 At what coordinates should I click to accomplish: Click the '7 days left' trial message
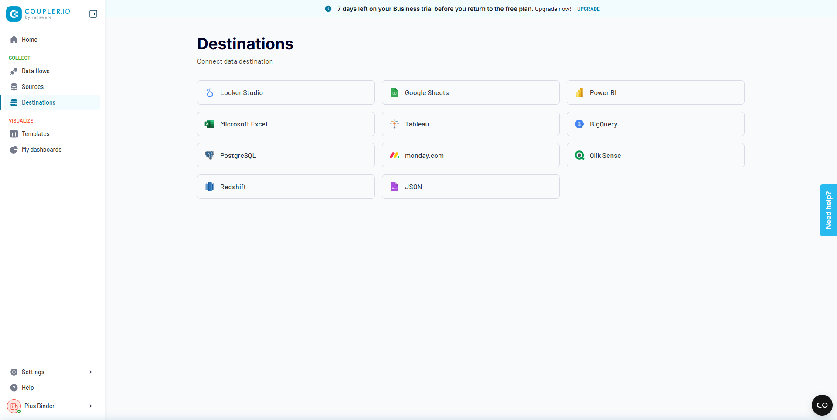435,9
